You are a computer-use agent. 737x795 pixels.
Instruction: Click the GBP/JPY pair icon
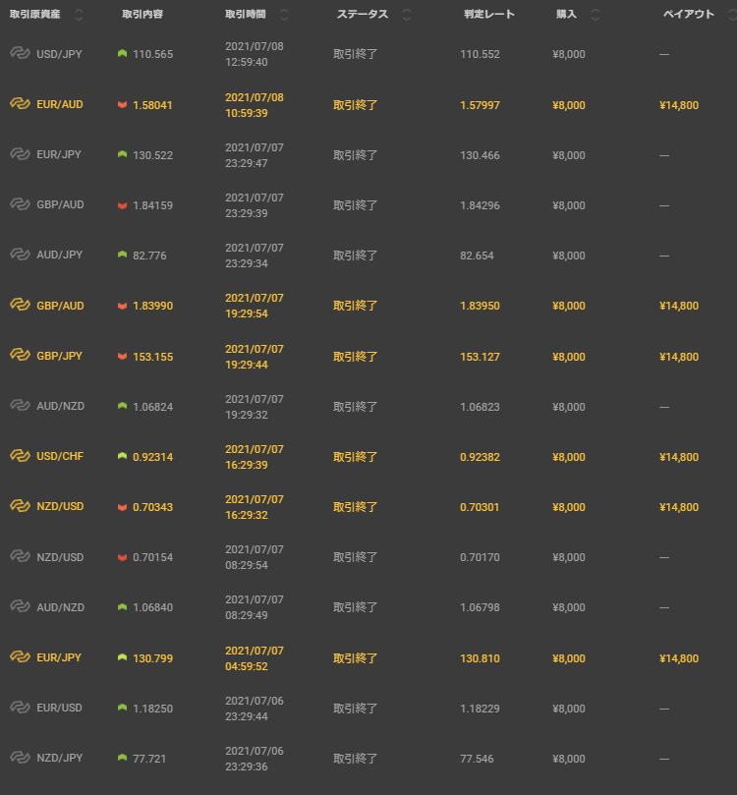click(20, 356)
